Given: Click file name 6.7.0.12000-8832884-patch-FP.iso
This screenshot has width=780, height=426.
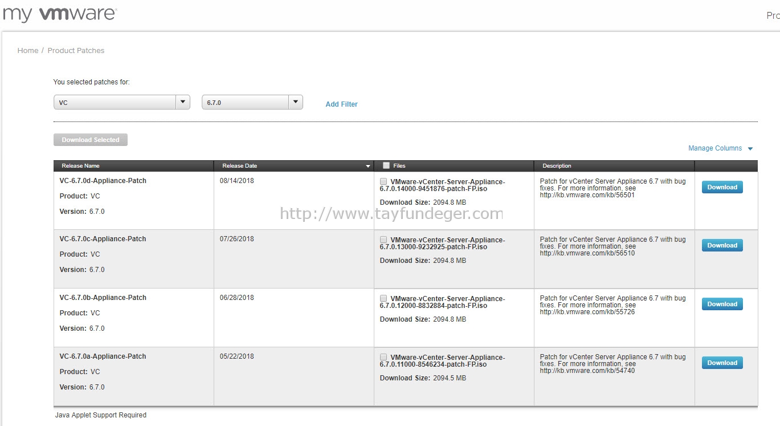Looking at the screenshot, I should click(x=442, y=302).
